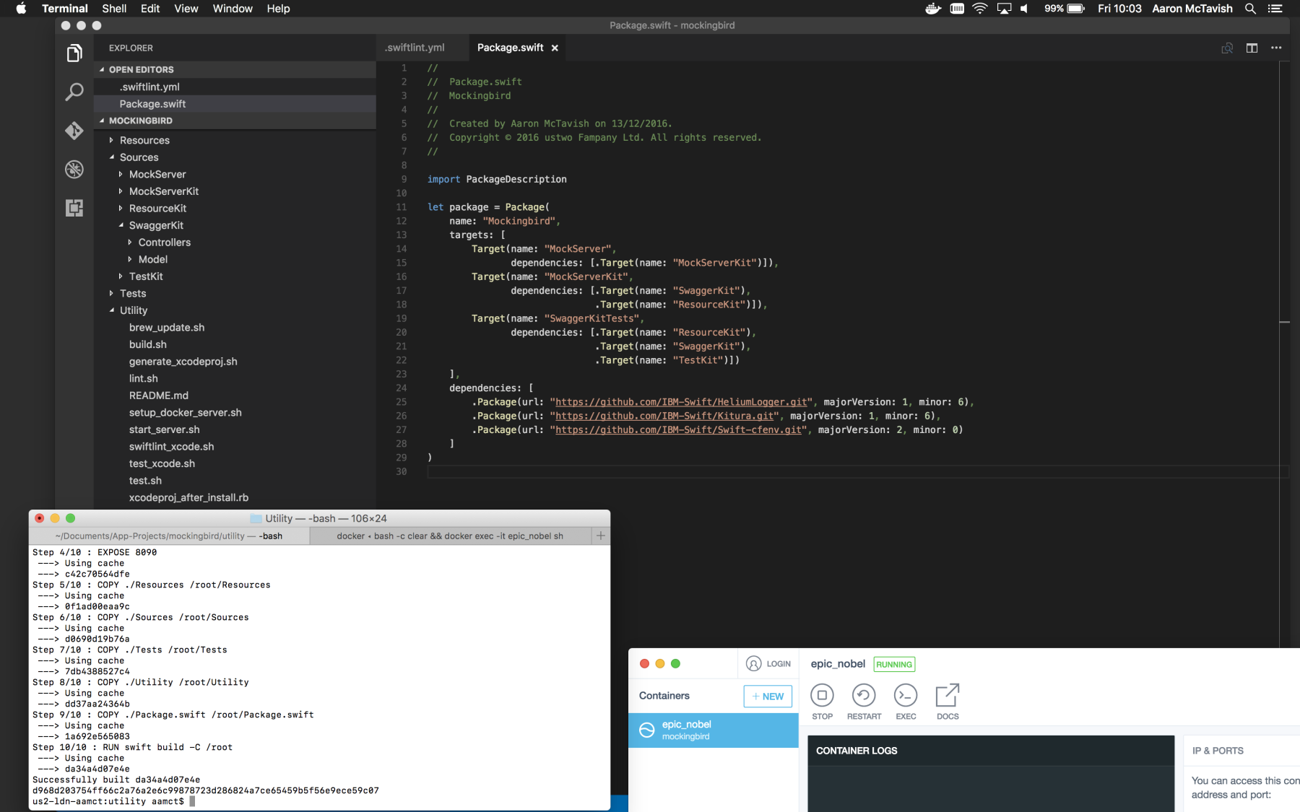Create a container with the NEW button
Viewport: 1300px width, 812px height.
pos(768,696)
